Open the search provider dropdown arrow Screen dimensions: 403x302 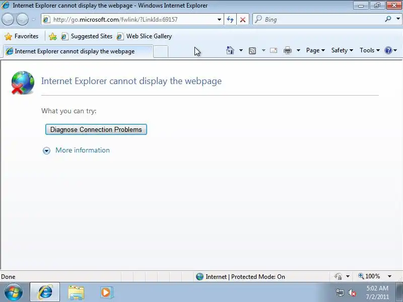pos(398,19)
